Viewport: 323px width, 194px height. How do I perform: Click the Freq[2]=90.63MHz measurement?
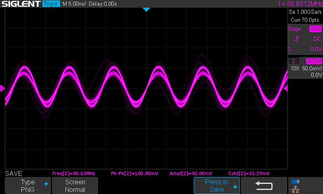[74, 173]
